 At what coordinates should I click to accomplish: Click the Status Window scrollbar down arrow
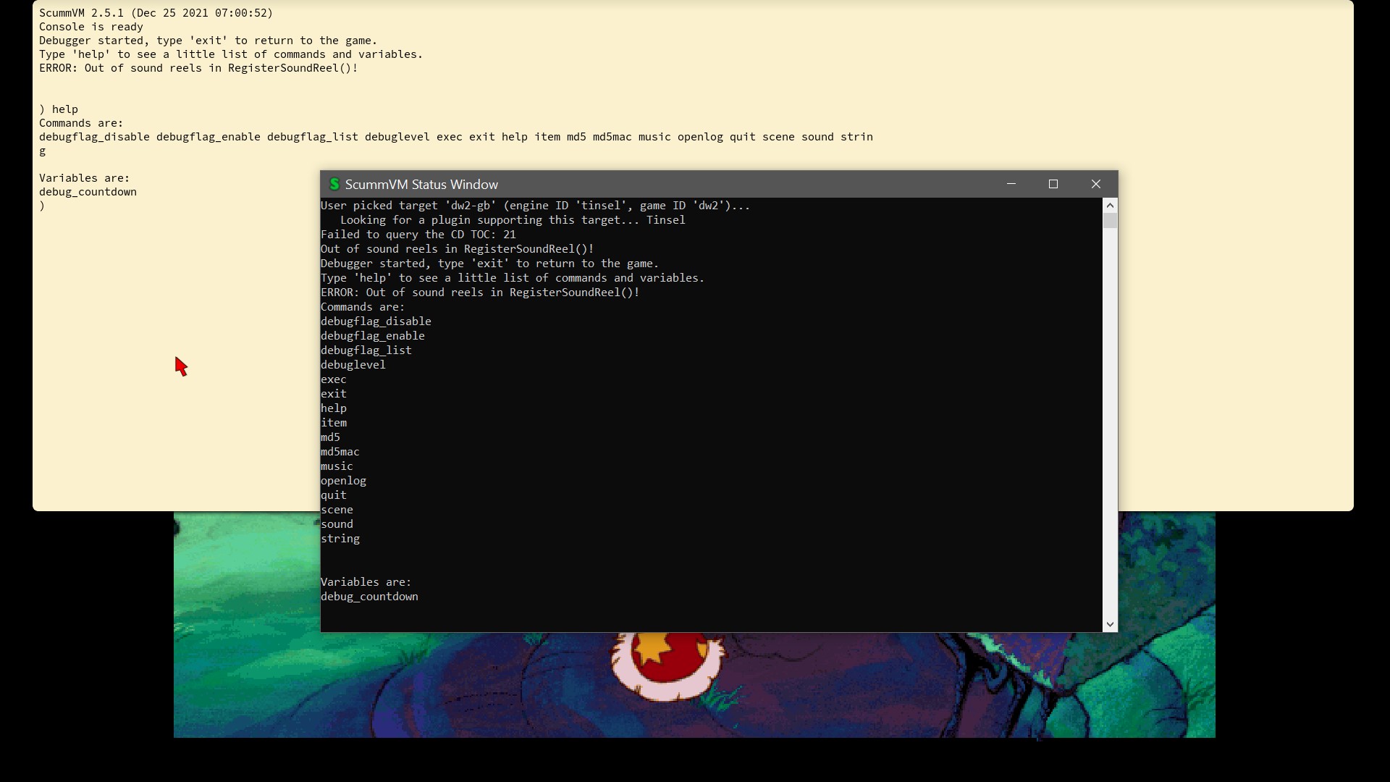pyautogui.click(x=1110, y=624)
